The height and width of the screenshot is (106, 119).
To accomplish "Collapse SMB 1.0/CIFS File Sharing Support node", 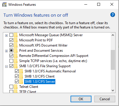I will [x=6, y=66].
